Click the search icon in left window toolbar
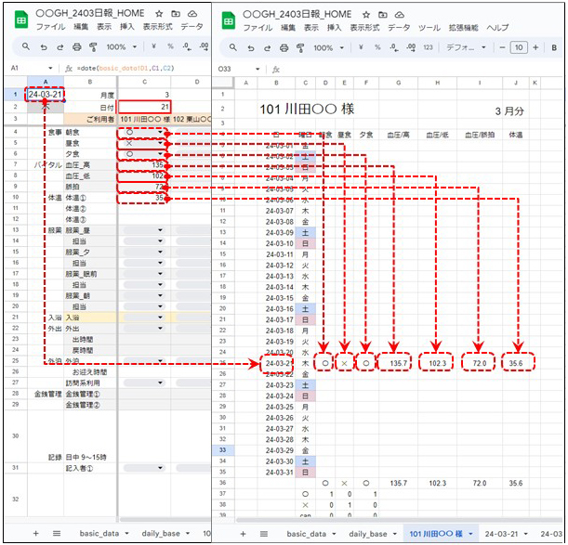This screenshot has height=545, width=568. click(x=26, y=46)
